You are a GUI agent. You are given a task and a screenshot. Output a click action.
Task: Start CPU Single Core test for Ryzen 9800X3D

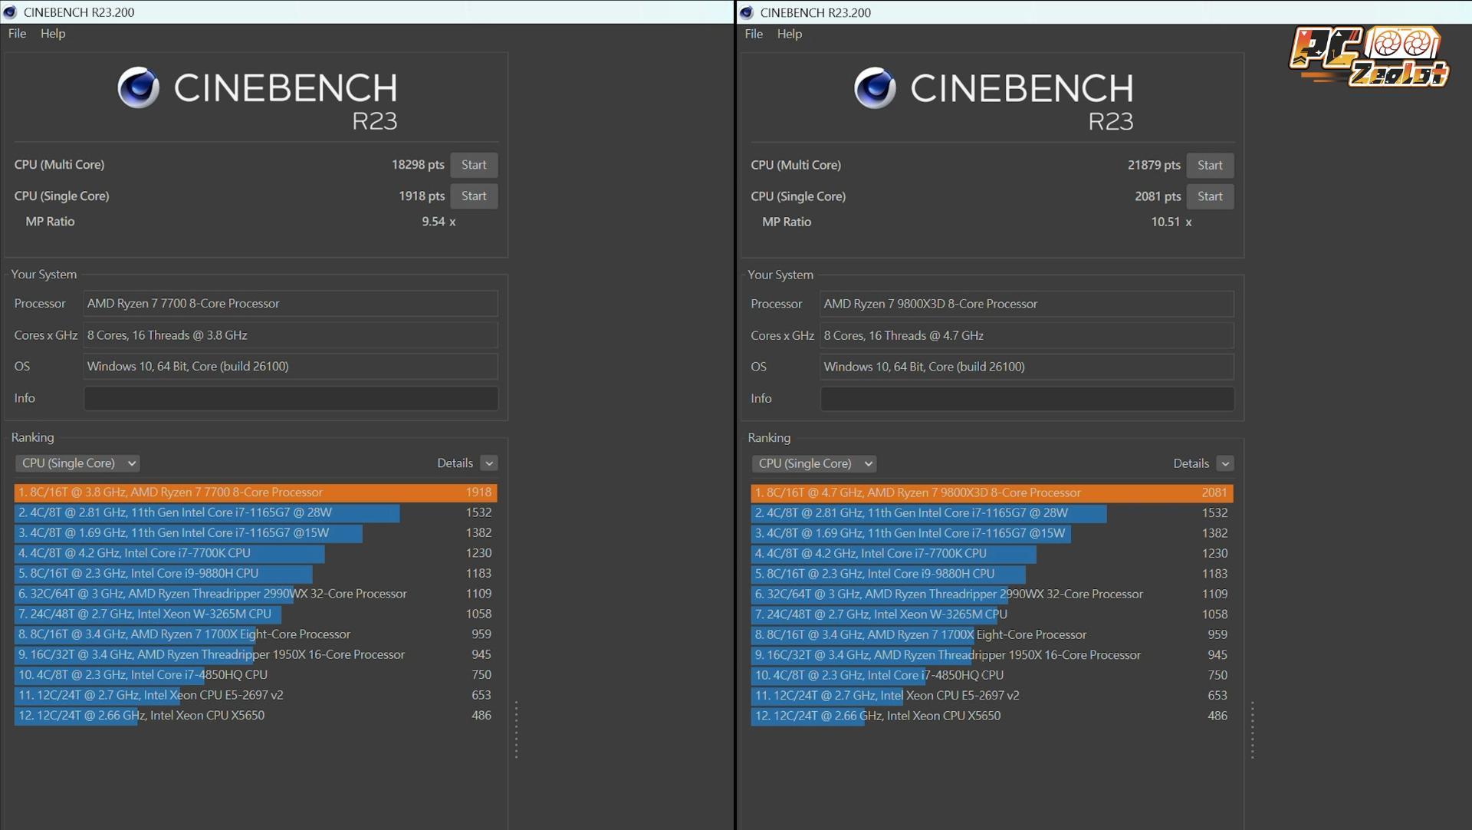click(1210, 196)
